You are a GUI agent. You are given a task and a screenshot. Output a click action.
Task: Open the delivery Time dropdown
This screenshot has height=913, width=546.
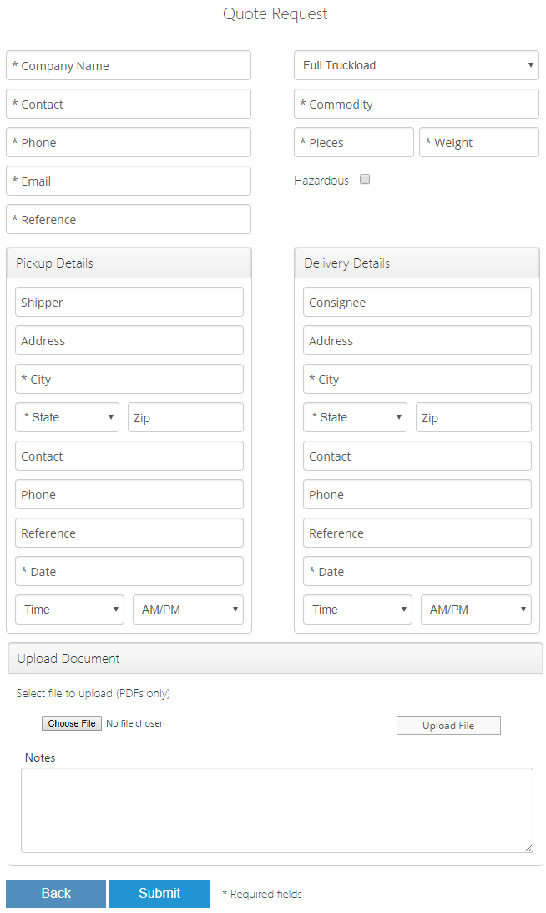pyautogui.click(x=357, y=610)
